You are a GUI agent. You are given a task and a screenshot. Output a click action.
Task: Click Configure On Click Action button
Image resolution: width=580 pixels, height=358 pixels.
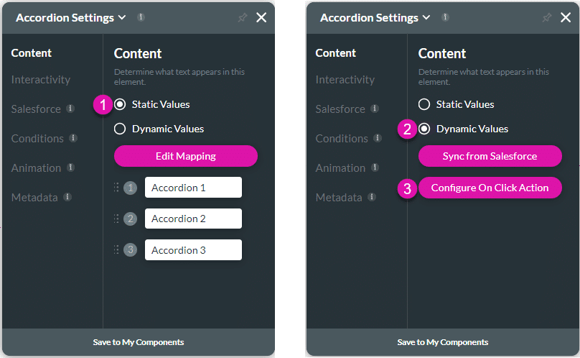pos(490,188)
